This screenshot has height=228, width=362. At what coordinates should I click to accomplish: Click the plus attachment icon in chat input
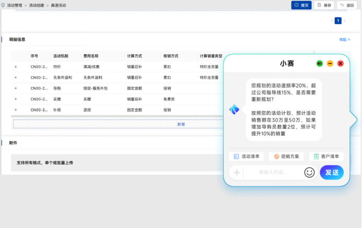coord(237,173)
